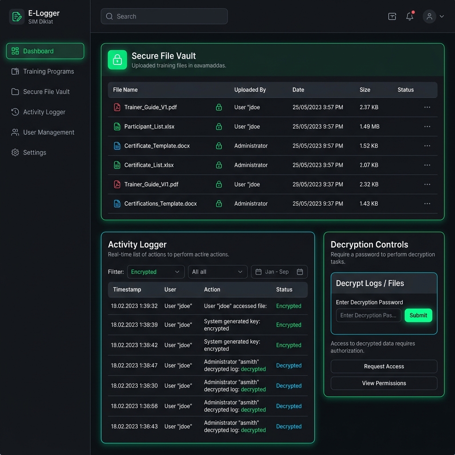Open the Dashboard menu item
The image size is (455, 455).
(x=45, y=51)
